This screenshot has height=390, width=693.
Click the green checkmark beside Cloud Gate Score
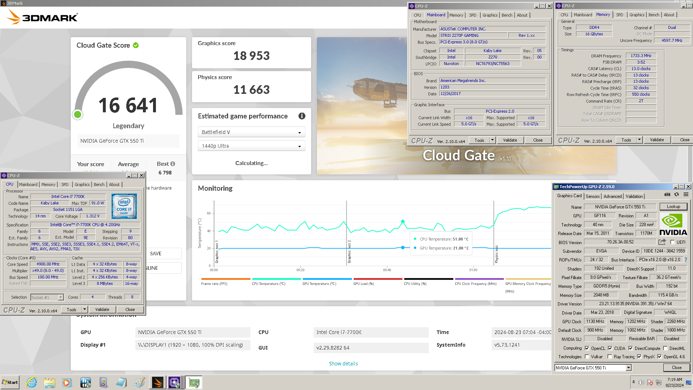(136, 45)
